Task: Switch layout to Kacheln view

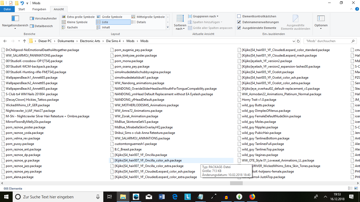Action: [x=70, y=27]
